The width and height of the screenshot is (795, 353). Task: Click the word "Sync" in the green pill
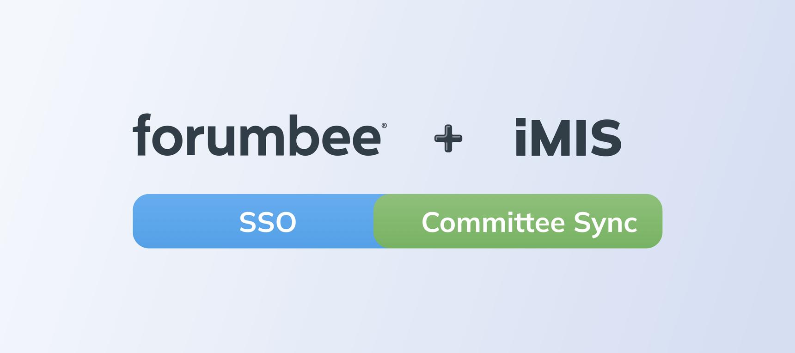pos(605,224)
